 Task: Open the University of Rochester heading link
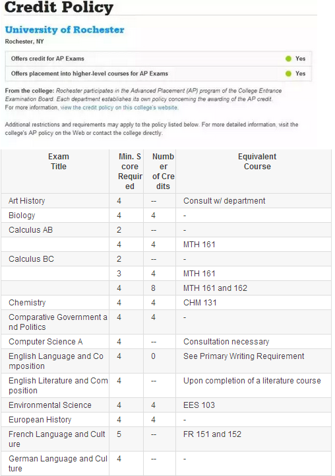(65, 30)
